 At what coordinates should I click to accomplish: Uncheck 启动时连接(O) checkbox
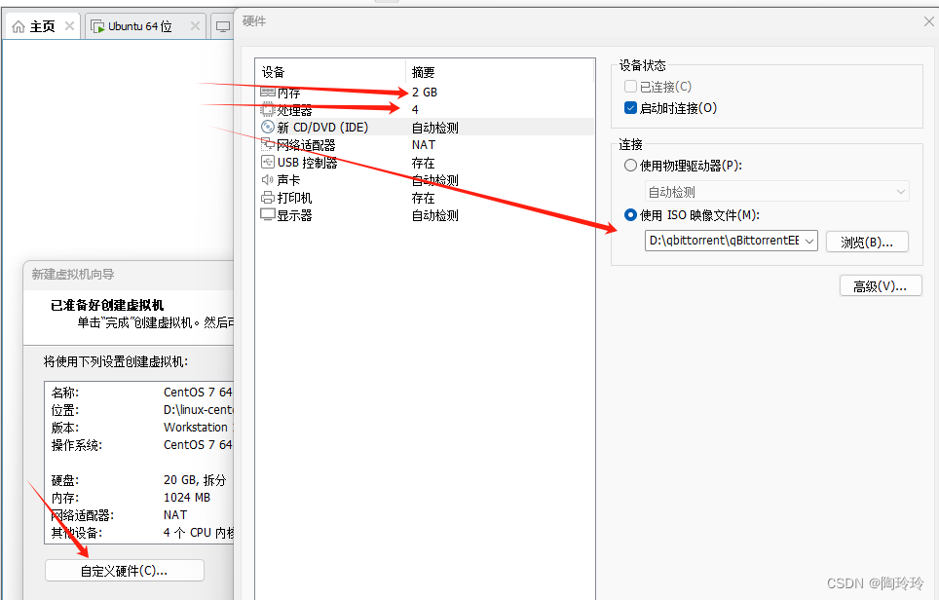630,108
